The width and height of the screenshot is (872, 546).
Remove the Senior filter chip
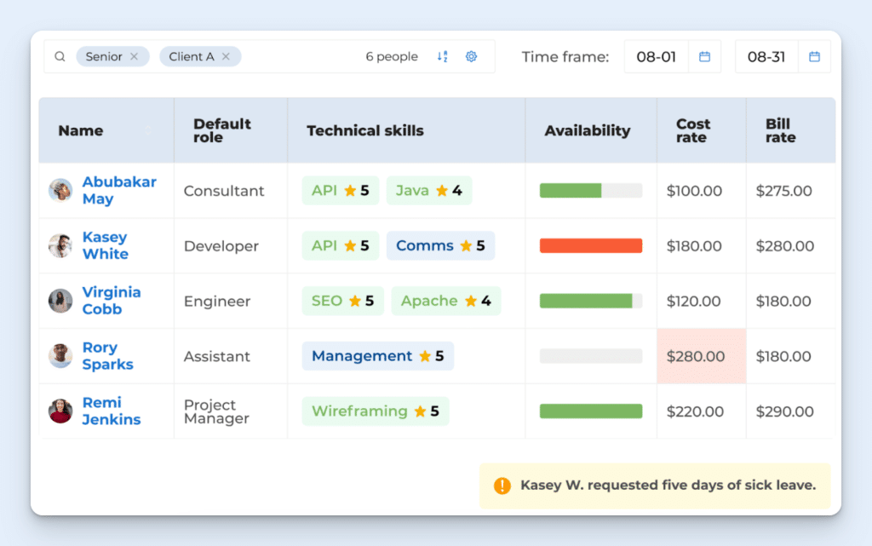133,55
